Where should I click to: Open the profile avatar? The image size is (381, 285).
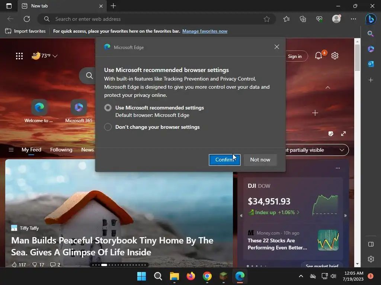click(336, 19)
